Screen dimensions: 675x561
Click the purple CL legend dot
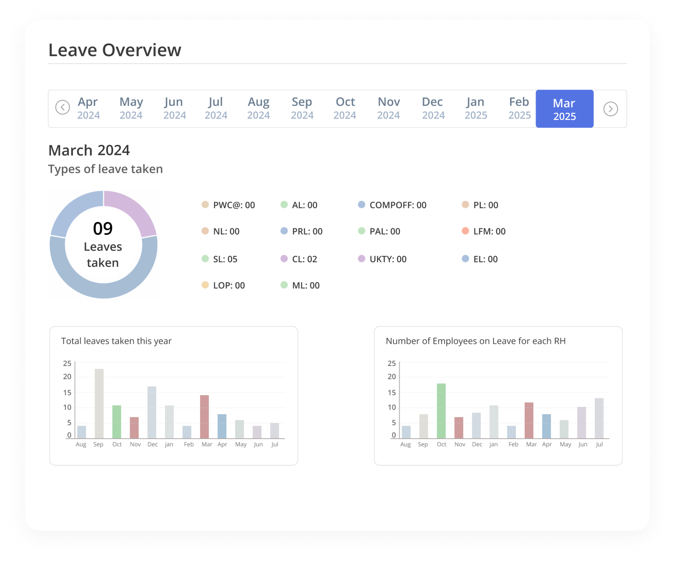(284, 259)
